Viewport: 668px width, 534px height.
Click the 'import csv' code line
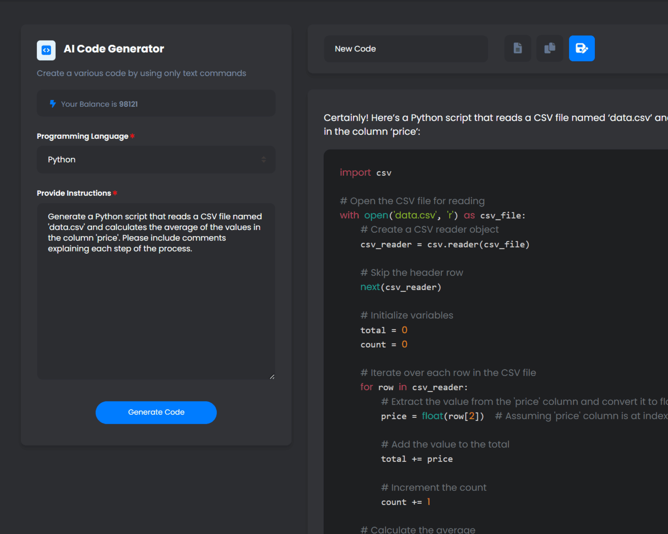click(366, 173)
